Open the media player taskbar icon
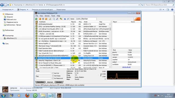Image resolution: width=175 pixels, height=98 pixels. 19,96
